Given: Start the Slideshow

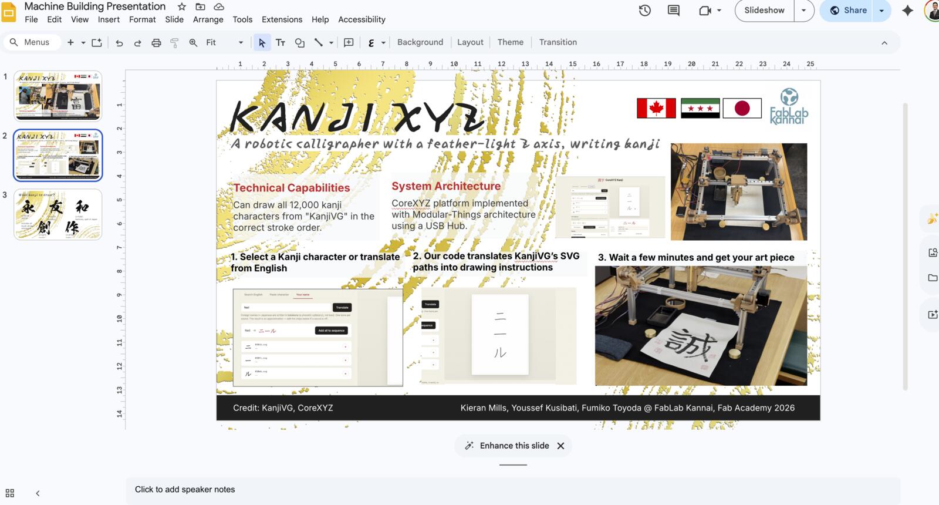Looking at the screenshot, I should point(764,11).
